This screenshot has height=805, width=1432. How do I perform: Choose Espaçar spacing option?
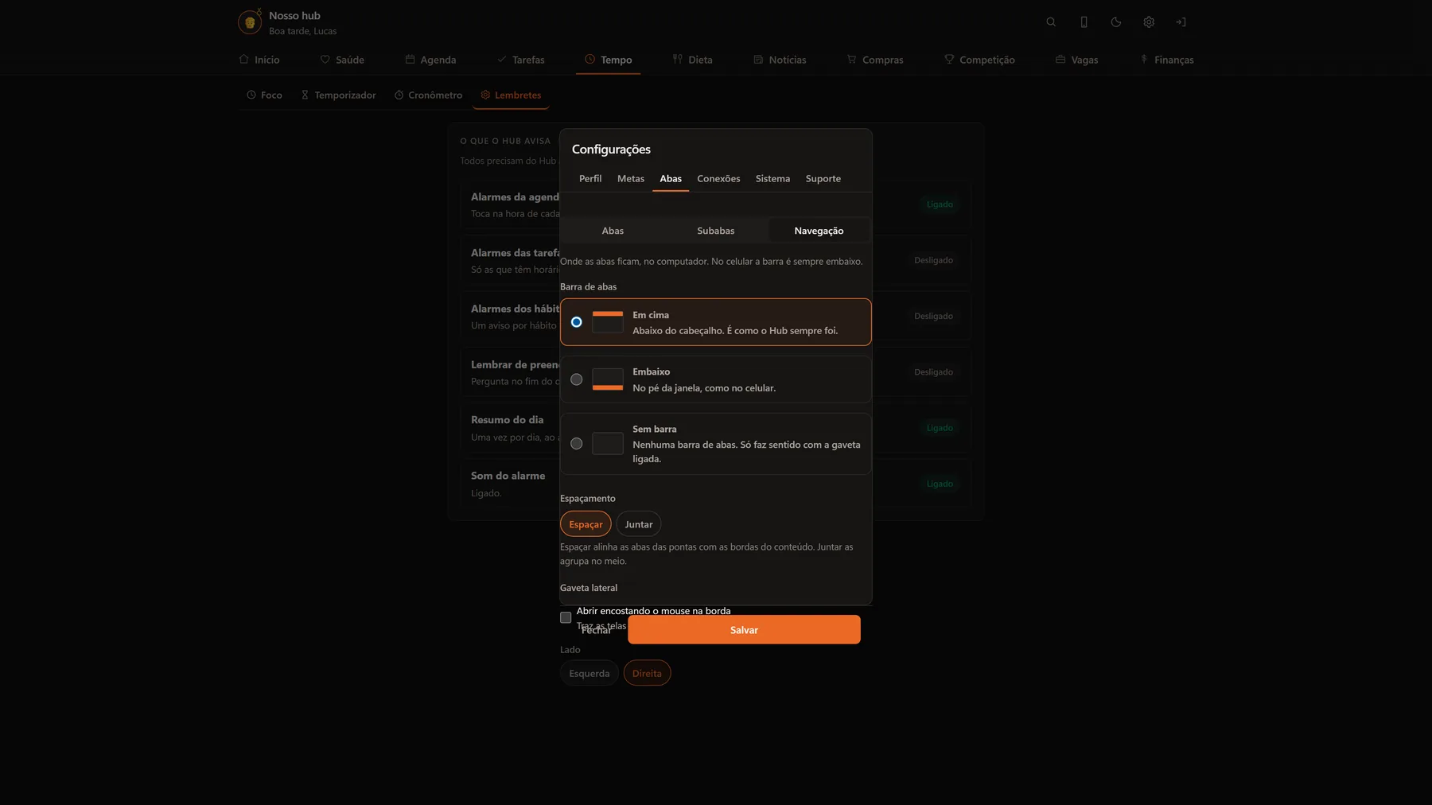coord(586,524)
